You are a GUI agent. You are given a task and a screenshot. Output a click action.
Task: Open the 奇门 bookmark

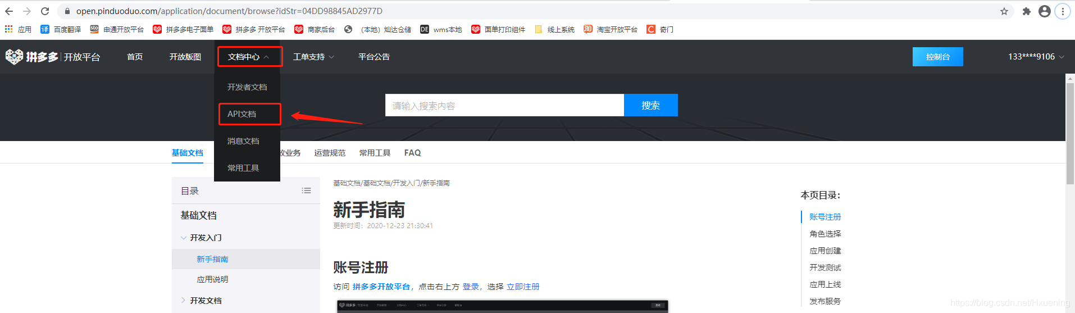click(x=660, y=29)
